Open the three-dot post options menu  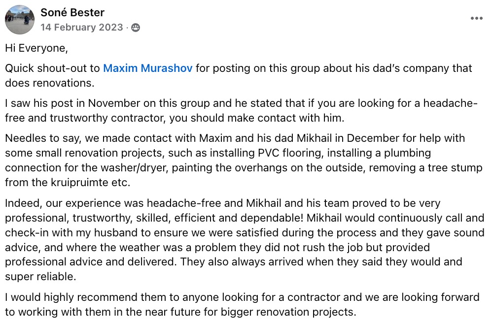click(x=476, y=18)
